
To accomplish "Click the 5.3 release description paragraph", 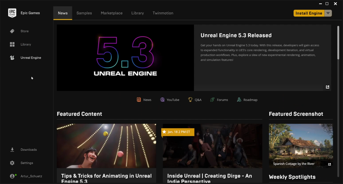I will click(x=260, y=52).
